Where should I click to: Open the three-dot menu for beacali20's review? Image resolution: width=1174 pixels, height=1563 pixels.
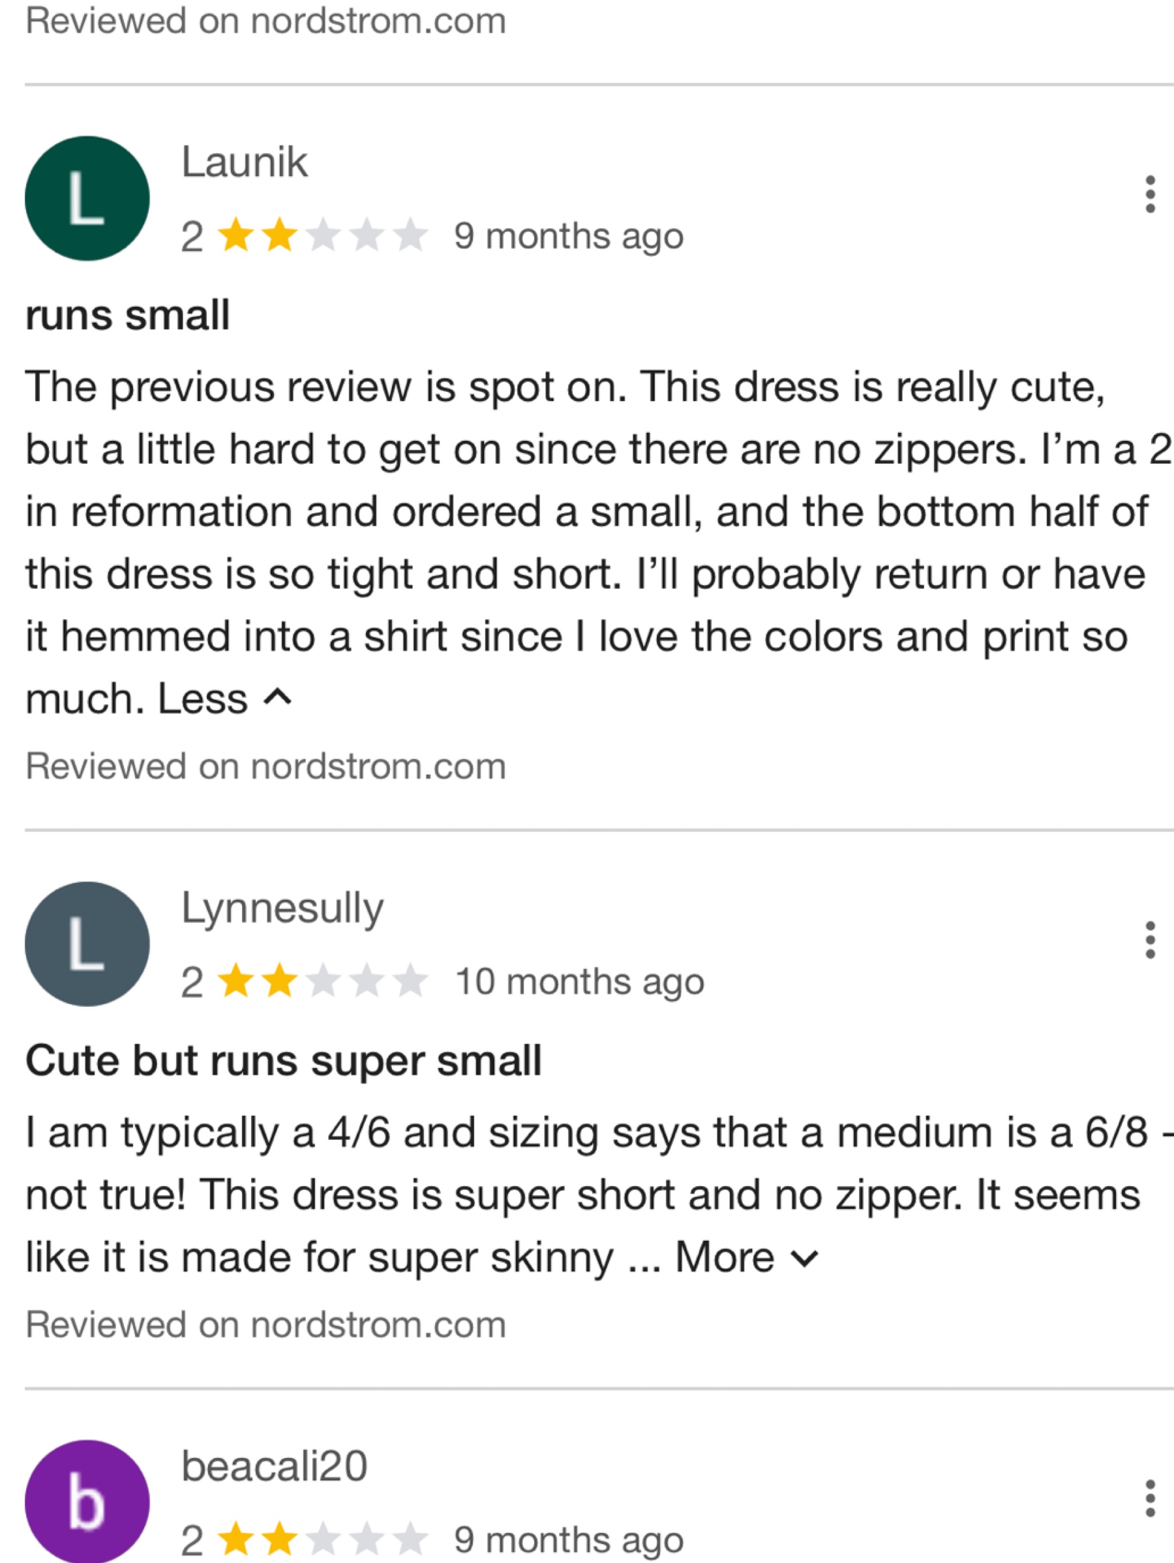1150,1498
